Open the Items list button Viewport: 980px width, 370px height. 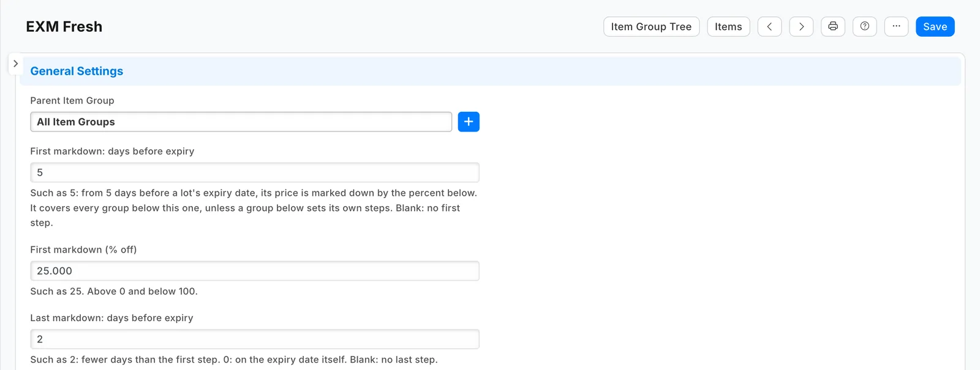click(728, 26)
